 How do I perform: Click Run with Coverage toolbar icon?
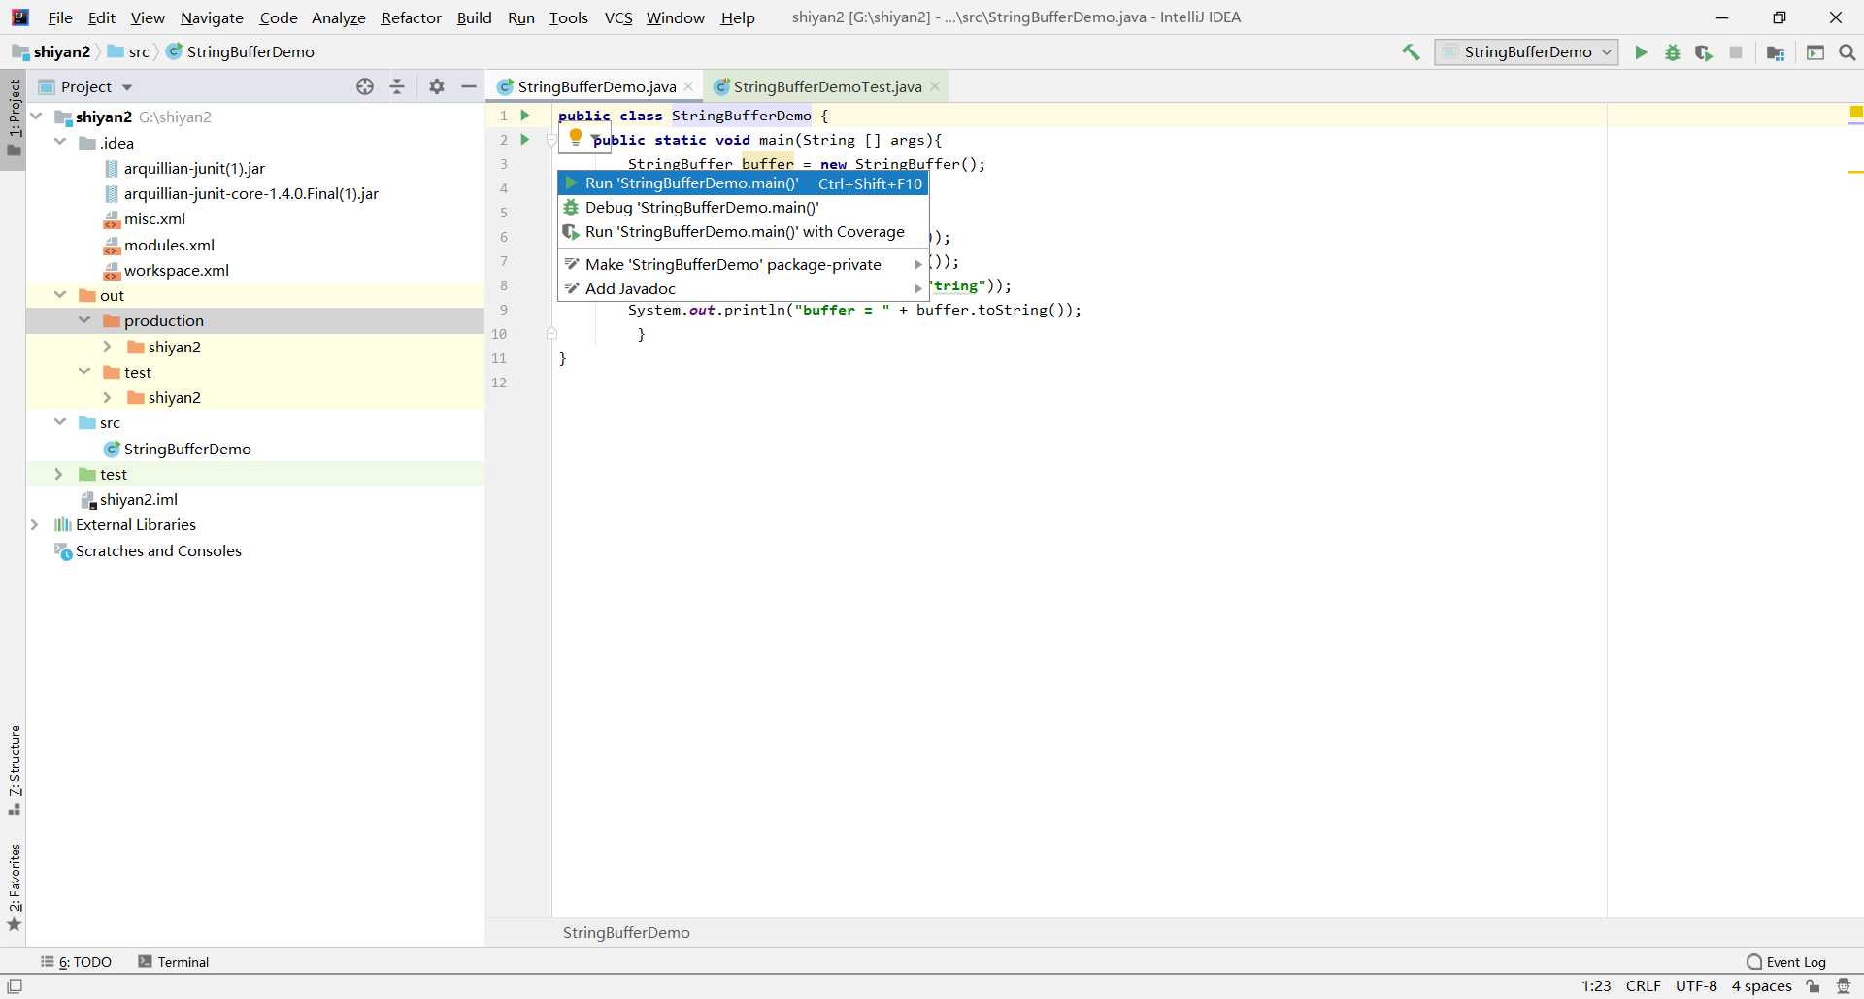[x=1703, y=52]
